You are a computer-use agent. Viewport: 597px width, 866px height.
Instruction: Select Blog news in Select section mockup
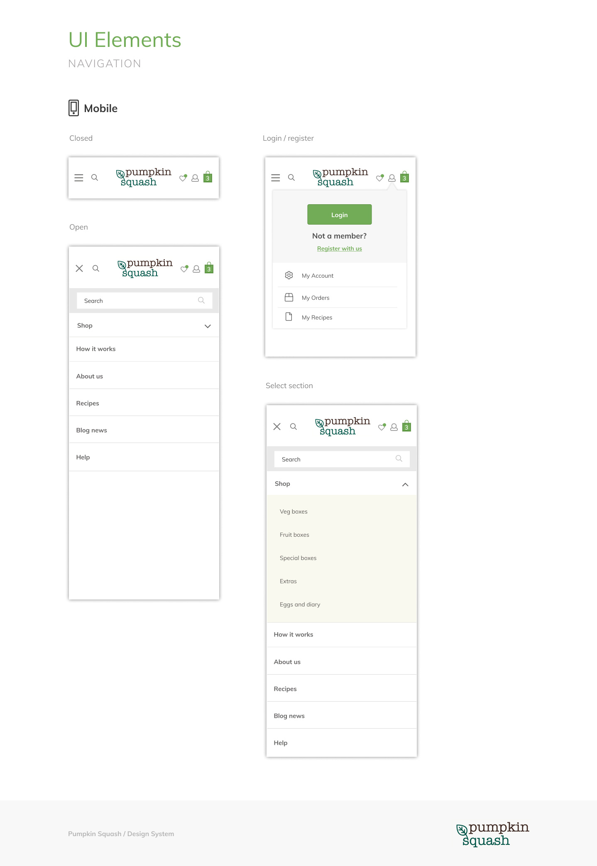[x=342, y=716]
